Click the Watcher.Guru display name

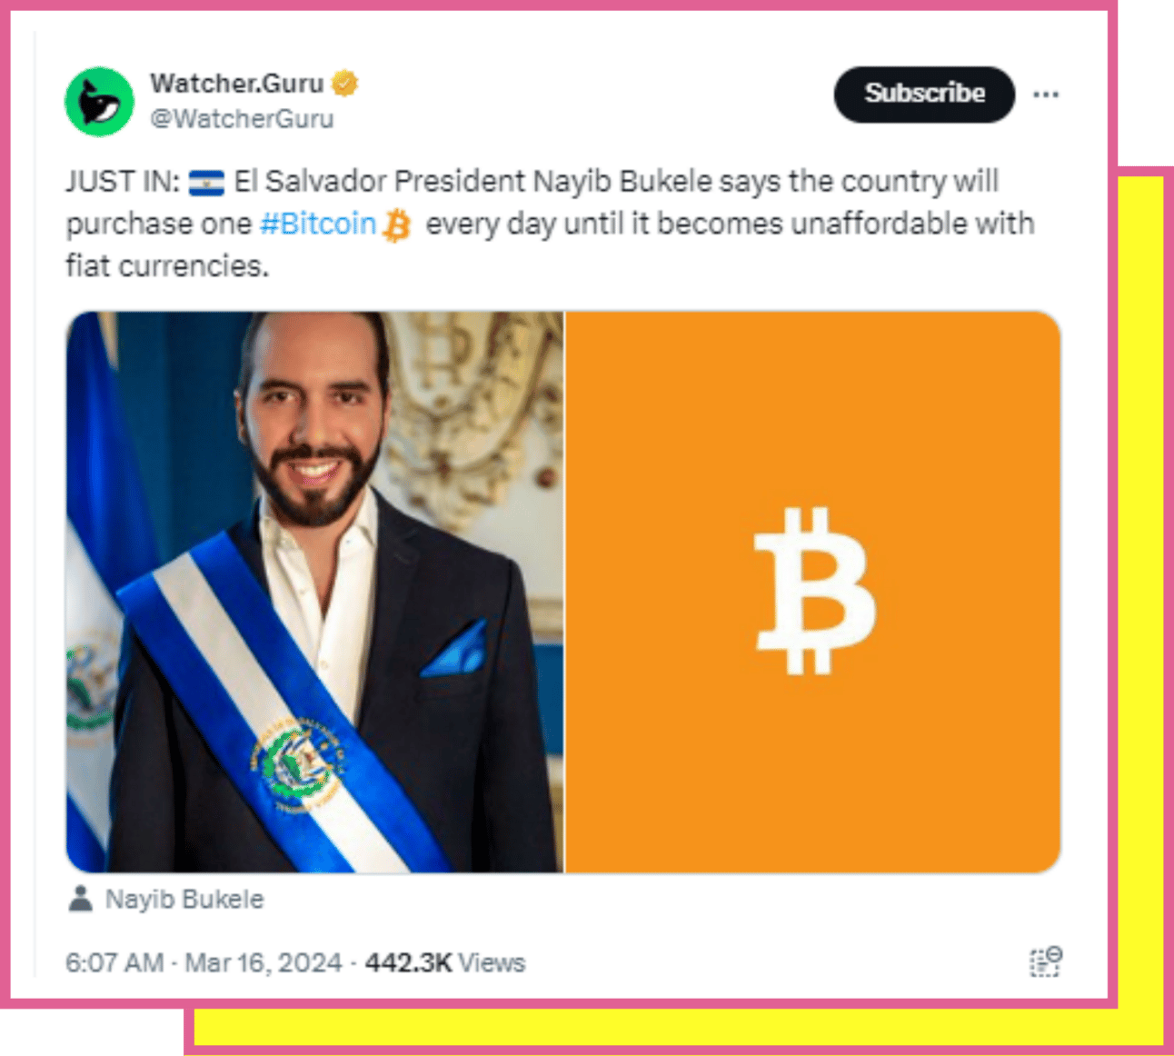coord(237,84)
